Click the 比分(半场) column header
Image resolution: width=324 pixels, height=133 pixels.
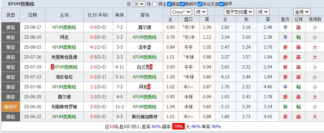click(x=98, y=15)
